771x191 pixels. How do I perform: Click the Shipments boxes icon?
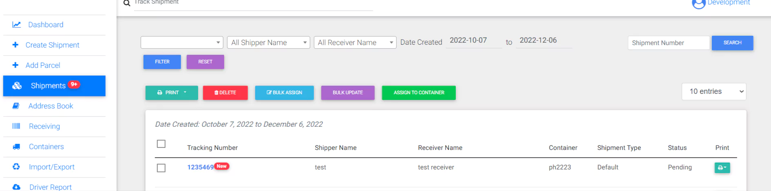point(17,86)
